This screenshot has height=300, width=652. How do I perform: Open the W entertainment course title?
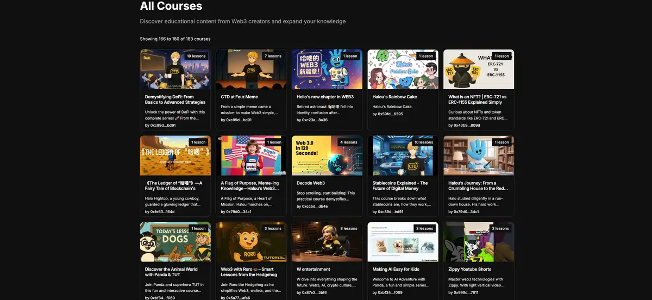click(314, 269)
